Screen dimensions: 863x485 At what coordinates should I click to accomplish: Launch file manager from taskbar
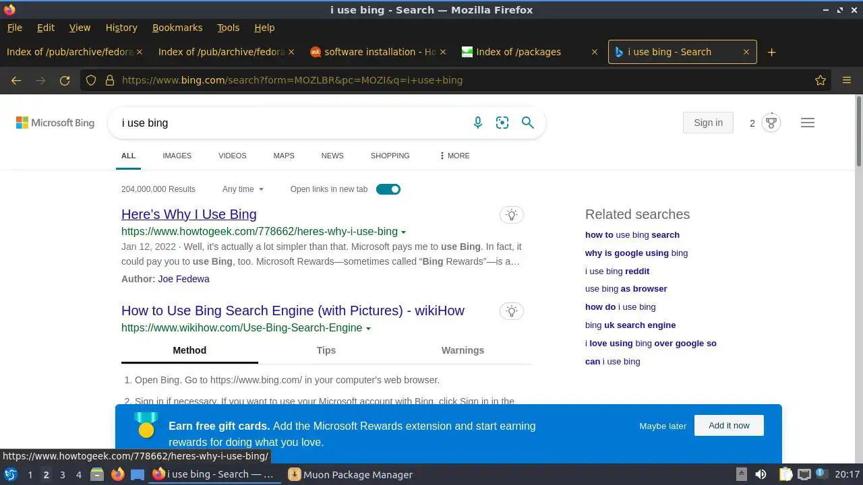point(96,474)
